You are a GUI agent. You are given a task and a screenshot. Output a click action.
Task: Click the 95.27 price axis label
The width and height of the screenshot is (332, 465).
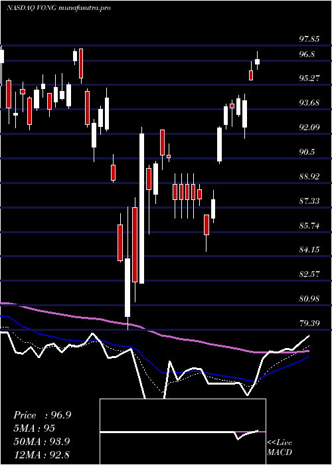[x=309, y=78]
